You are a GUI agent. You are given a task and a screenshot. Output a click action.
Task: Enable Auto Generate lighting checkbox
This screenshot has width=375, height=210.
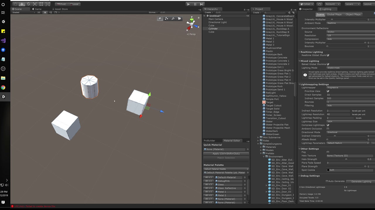[327, 181]
